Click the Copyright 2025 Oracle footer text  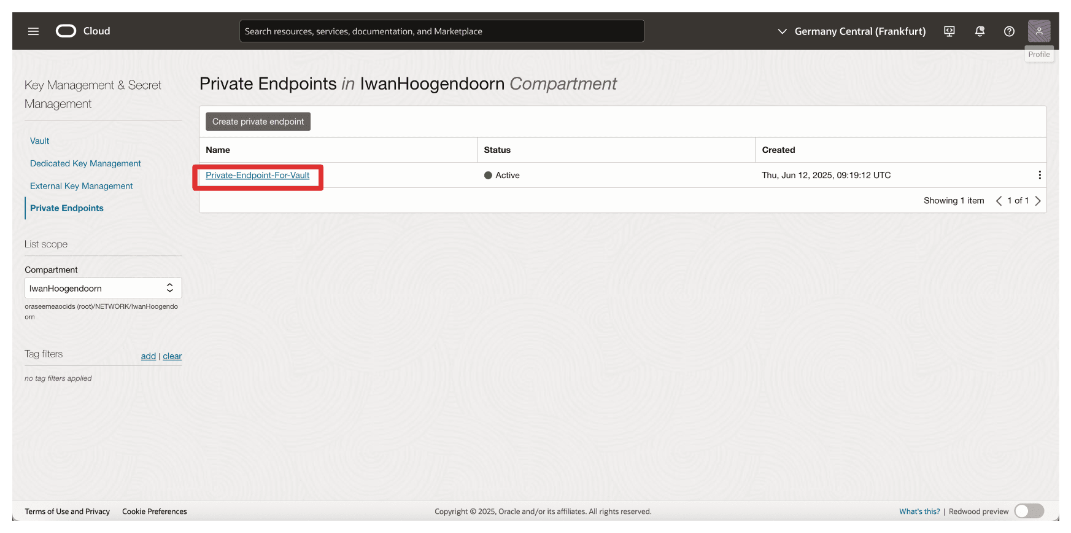tap(543, 512)
